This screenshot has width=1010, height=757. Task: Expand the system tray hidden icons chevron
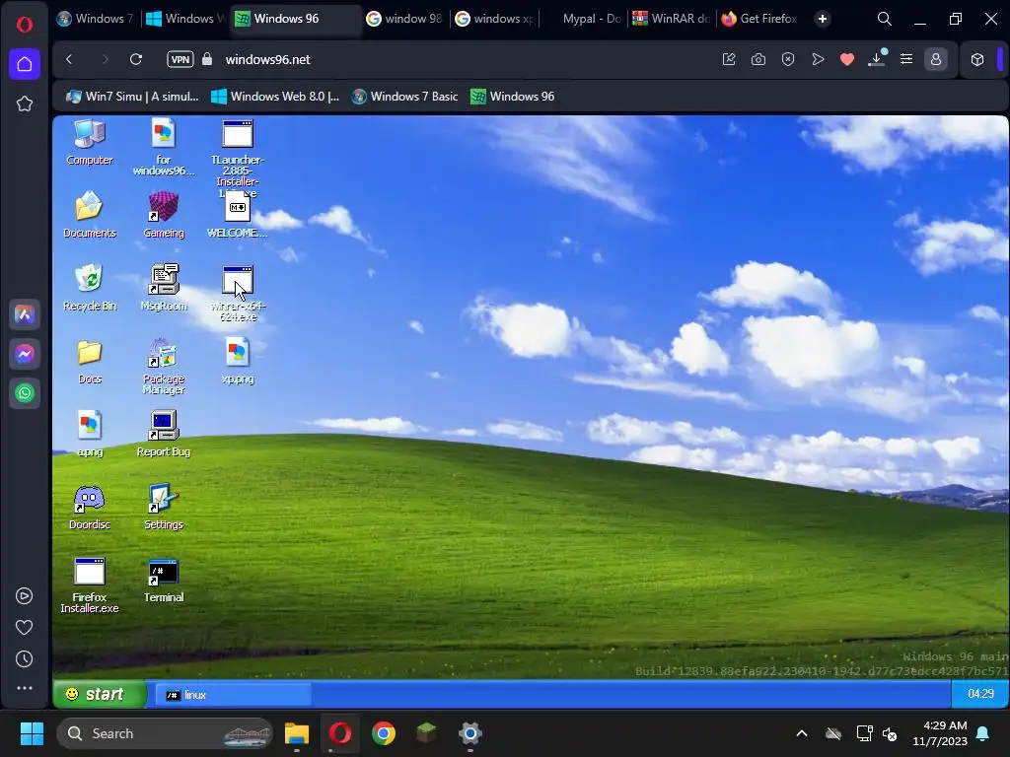[802, 733]
